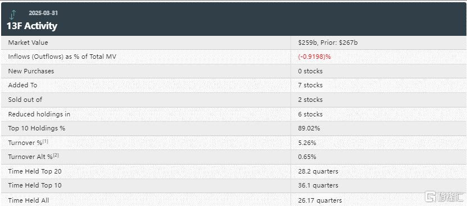Image resolution: width=467 pixels, height=206 pixels.
Task: Select the 2025-03-31 date label
Action: click(x=43, y=13)
